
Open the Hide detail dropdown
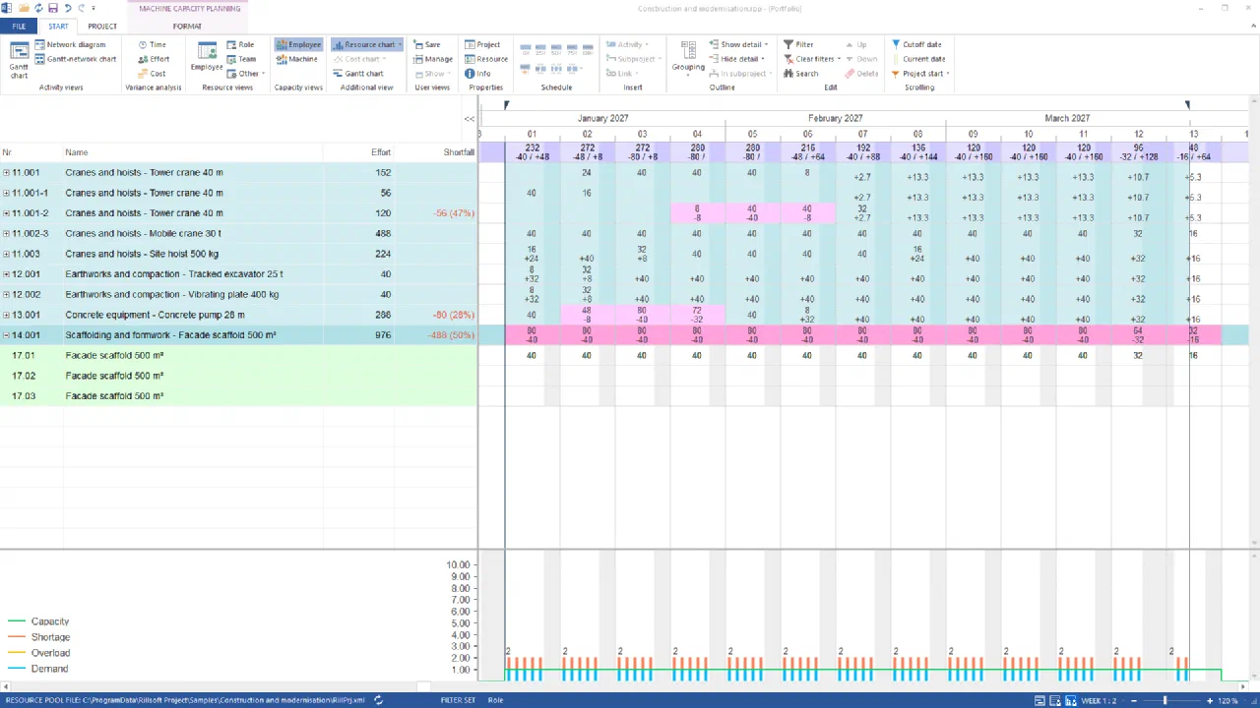click(x=737, y=59)
